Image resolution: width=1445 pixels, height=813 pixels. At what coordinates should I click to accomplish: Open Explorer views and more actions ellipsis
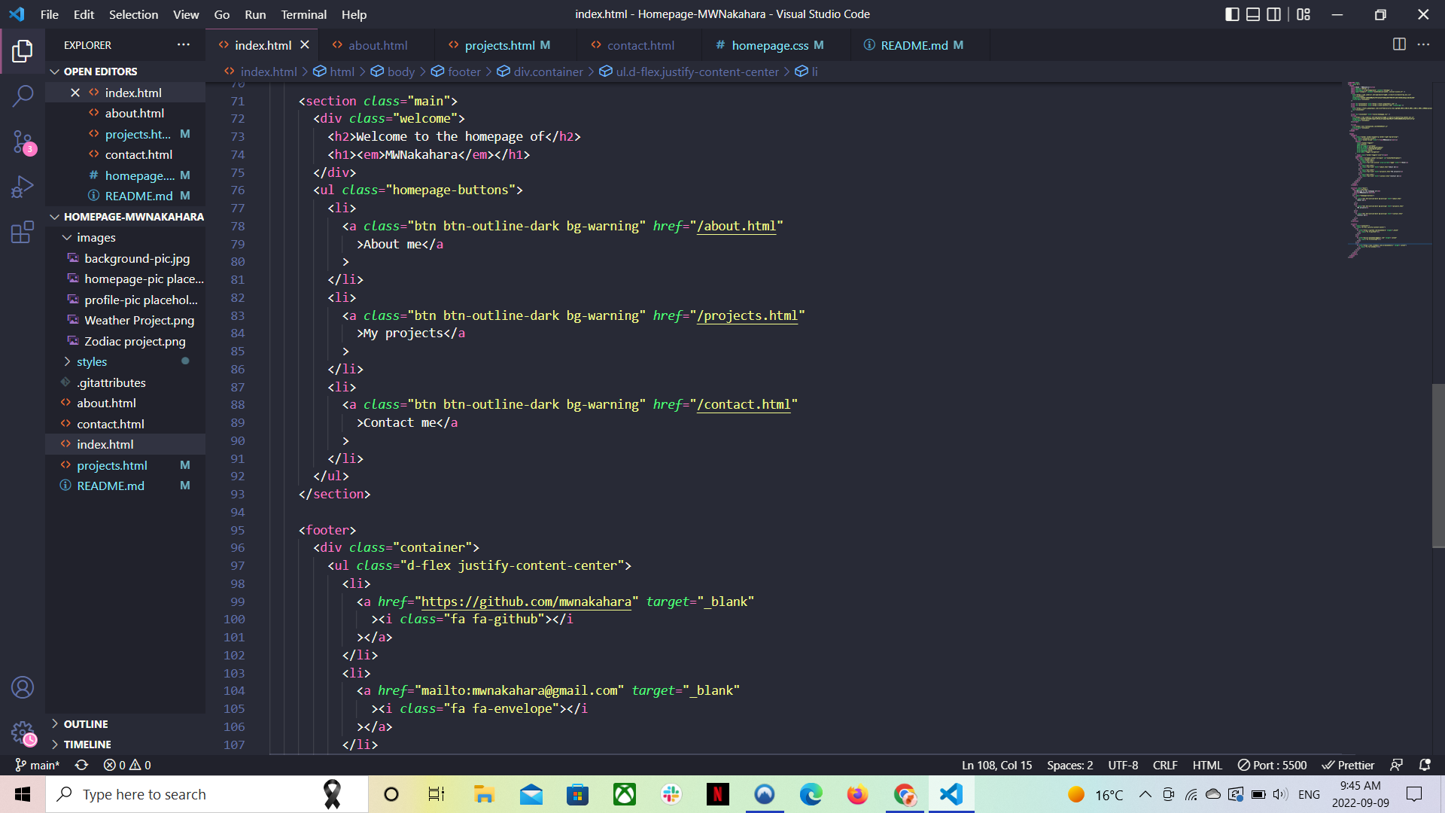(x=184, y=44)
